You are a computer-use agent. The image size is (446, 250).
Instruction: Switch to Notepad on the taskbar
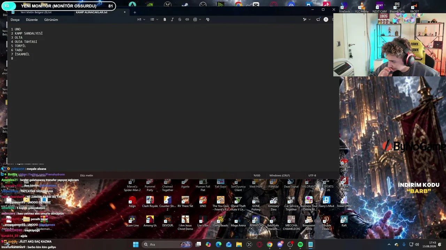click(310, 244)
